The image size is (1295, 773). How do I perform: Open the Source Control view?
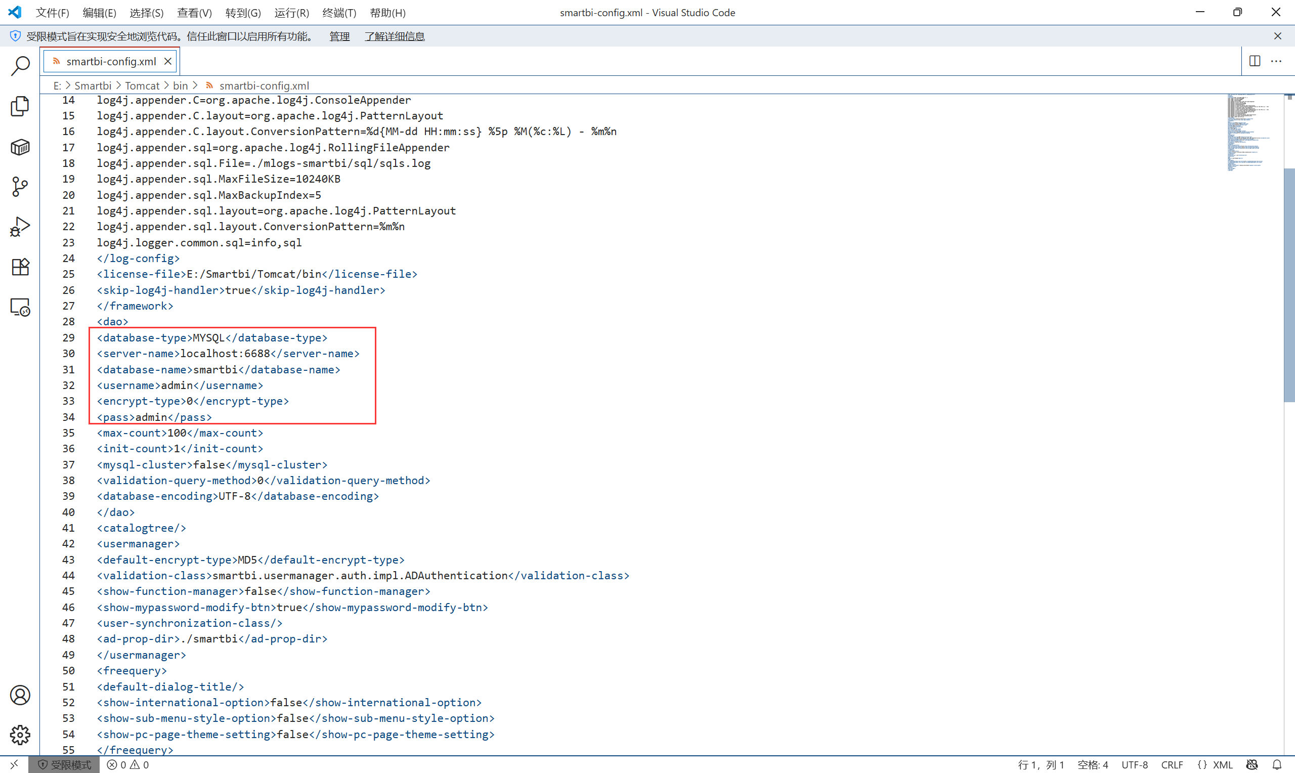pos(20,187)
